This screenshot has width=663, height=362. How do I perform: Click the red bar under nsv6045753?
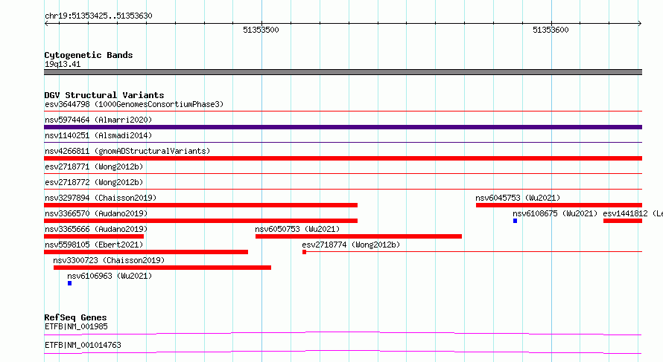tap(559, 205)
